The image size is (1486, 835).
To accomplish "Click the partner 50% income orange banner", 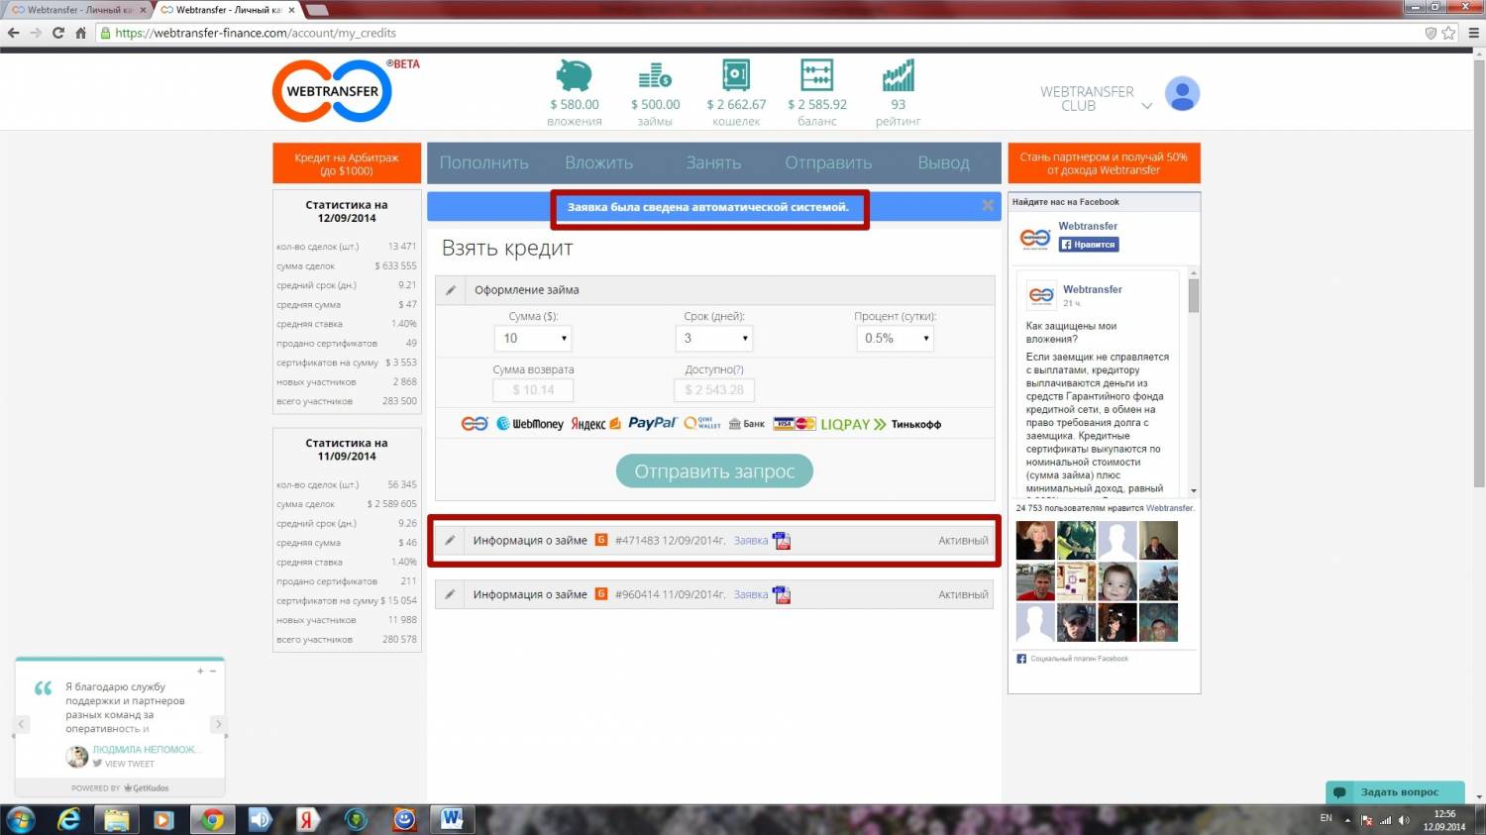I will pos(1104,163).
